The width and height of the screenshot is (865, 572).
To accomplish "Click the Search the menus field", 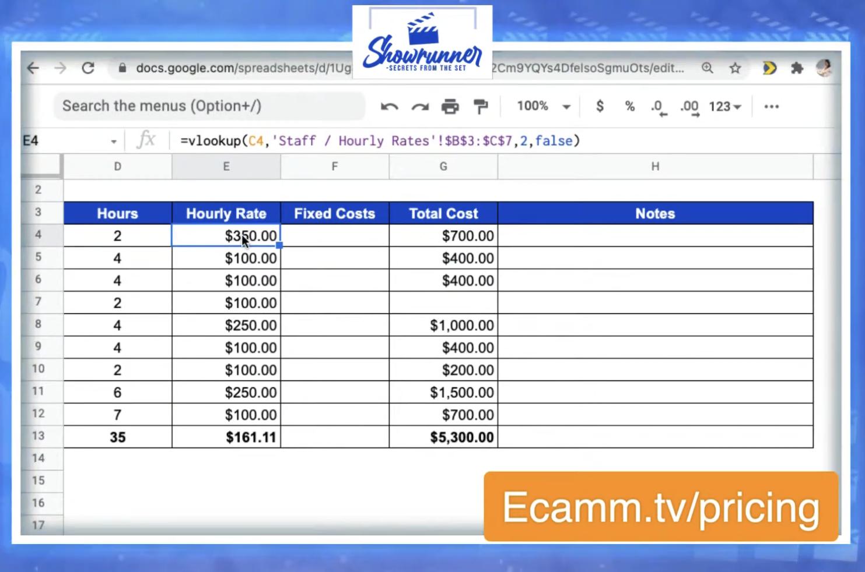I will [x=209, y=106].
